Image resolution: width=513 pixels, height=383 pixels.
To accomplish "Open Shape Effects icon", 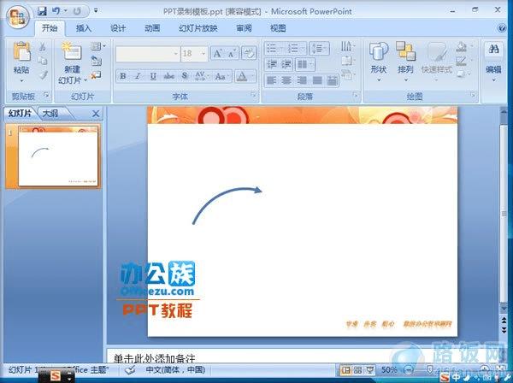I will 462,74.
